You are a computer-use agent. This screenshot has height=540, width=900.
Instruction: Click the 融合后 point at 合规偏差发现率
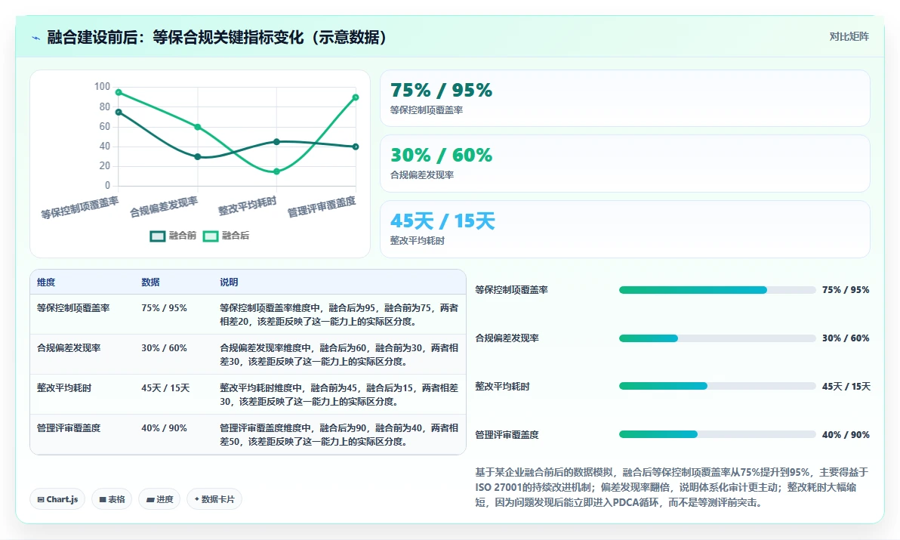pyautogui.click(x=198, y=127)
